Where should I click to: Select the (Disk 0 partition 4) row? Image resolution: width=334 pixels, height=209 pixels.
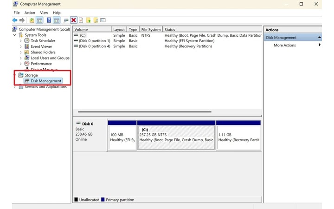tap(167, 46)
